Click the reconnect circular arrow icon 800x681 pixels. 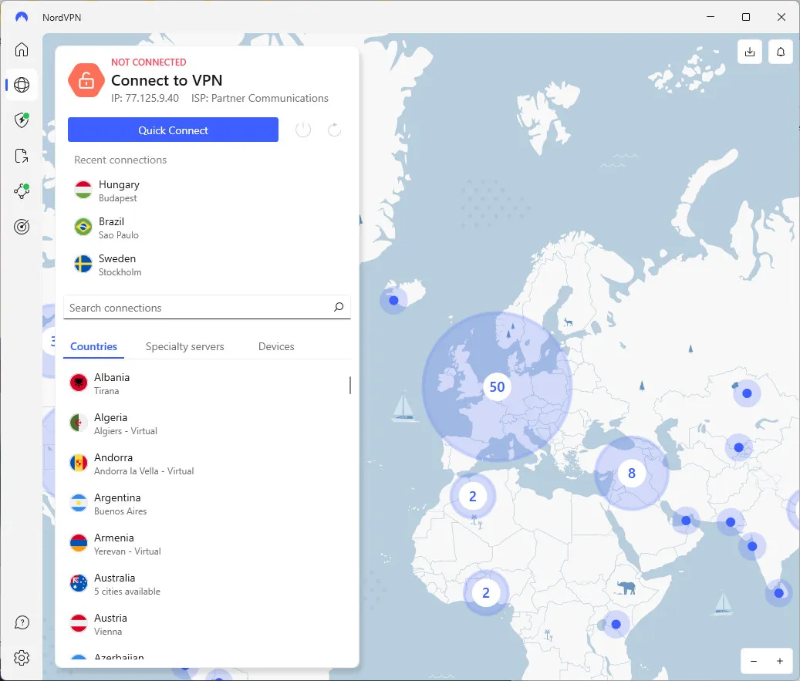pyautogui.click(x=334, y=130)
